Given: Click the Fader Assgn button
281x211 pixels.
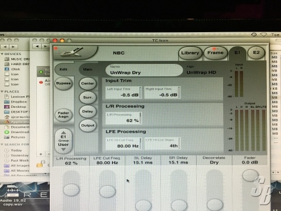Looking at the screenshot, I should [63, 115].
